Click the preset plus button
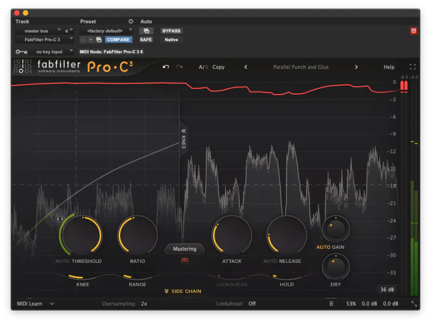Image resolution: width=431 pixels, height=323 pixels. (x=91, y=40)
